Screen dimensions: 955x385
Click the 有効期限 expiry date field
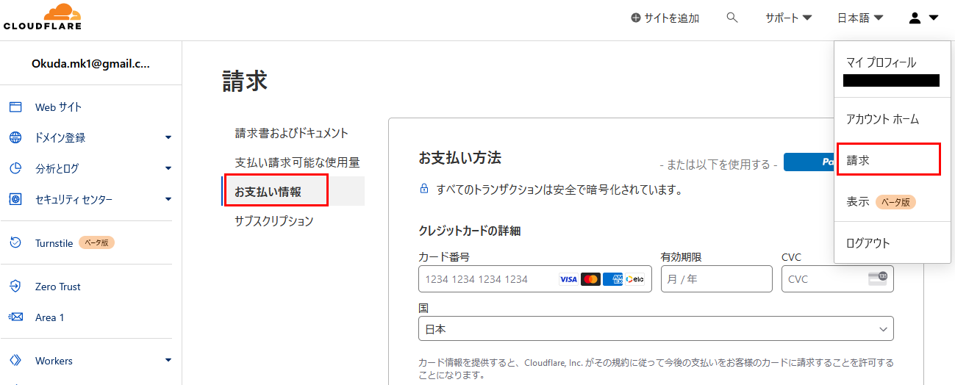[x=716, y=279]
